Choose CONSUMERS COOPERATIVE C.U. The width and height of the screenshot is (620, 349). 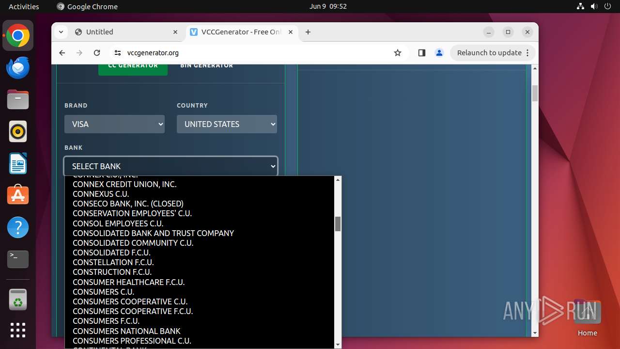[x=200, y=301]
